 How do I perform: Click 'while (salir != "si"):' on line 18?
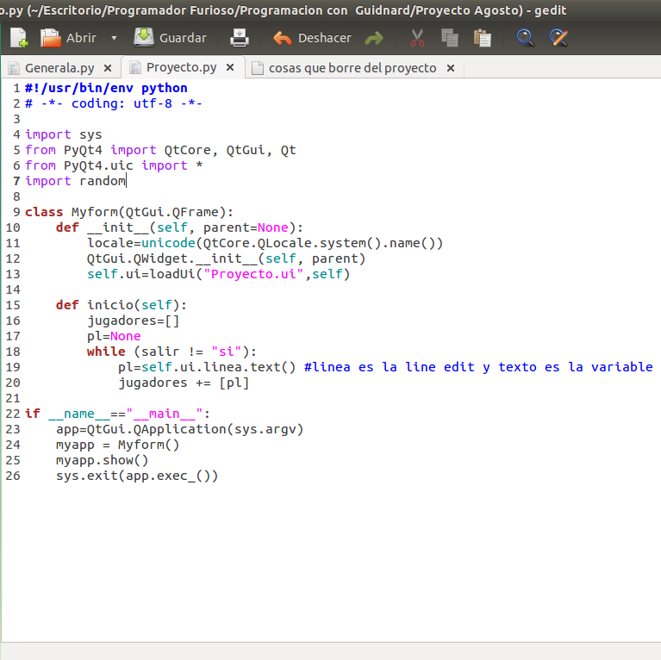click(171, 352)
